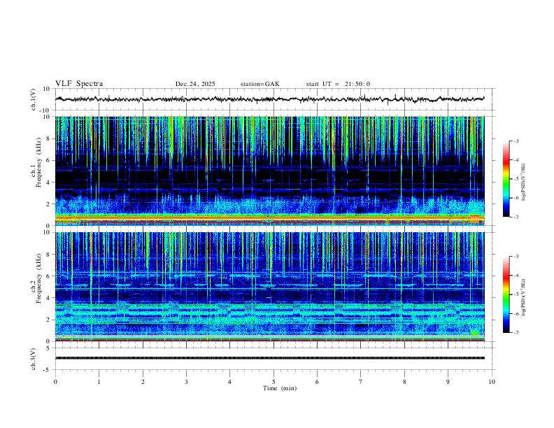Click the "ch.3(V)" axis label
This screenshot has height=428, width=554.
tap(34, 359)
